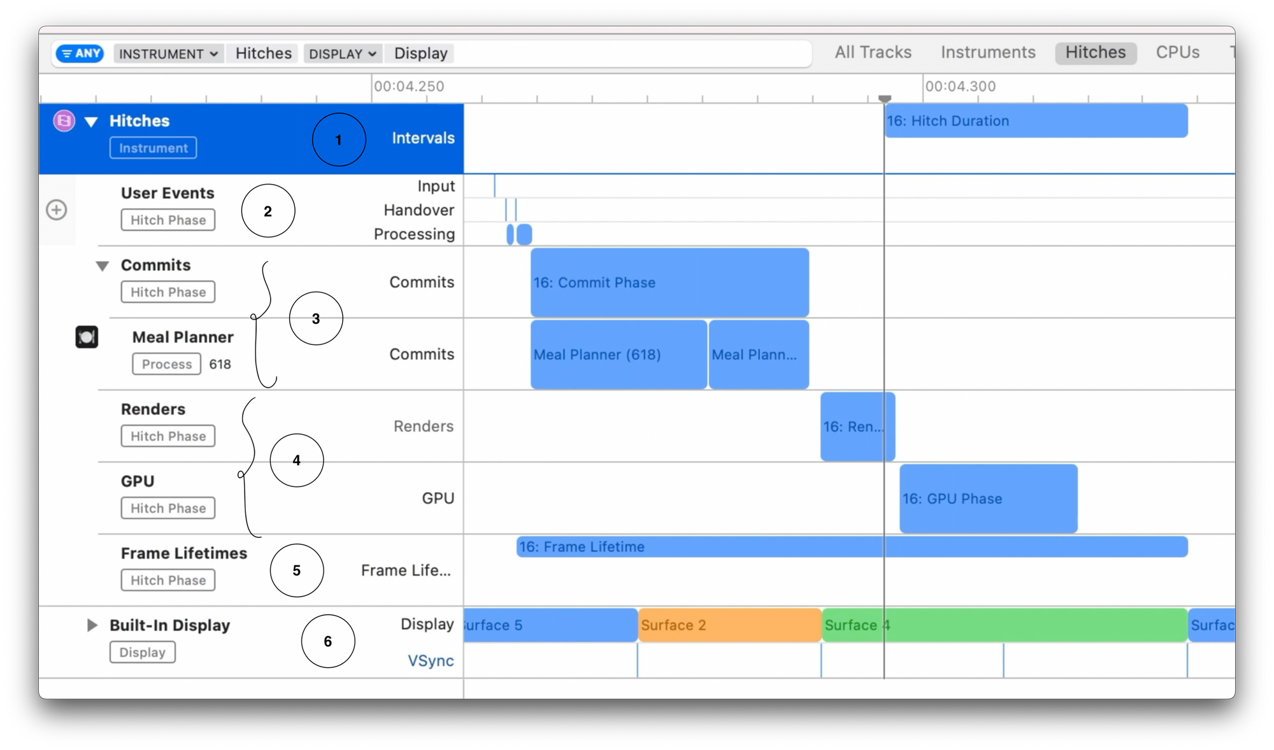The height and width of the screenshot is (750, 1274).
Task: Expand the Built-In Display track
Action: tap(92, 625)
